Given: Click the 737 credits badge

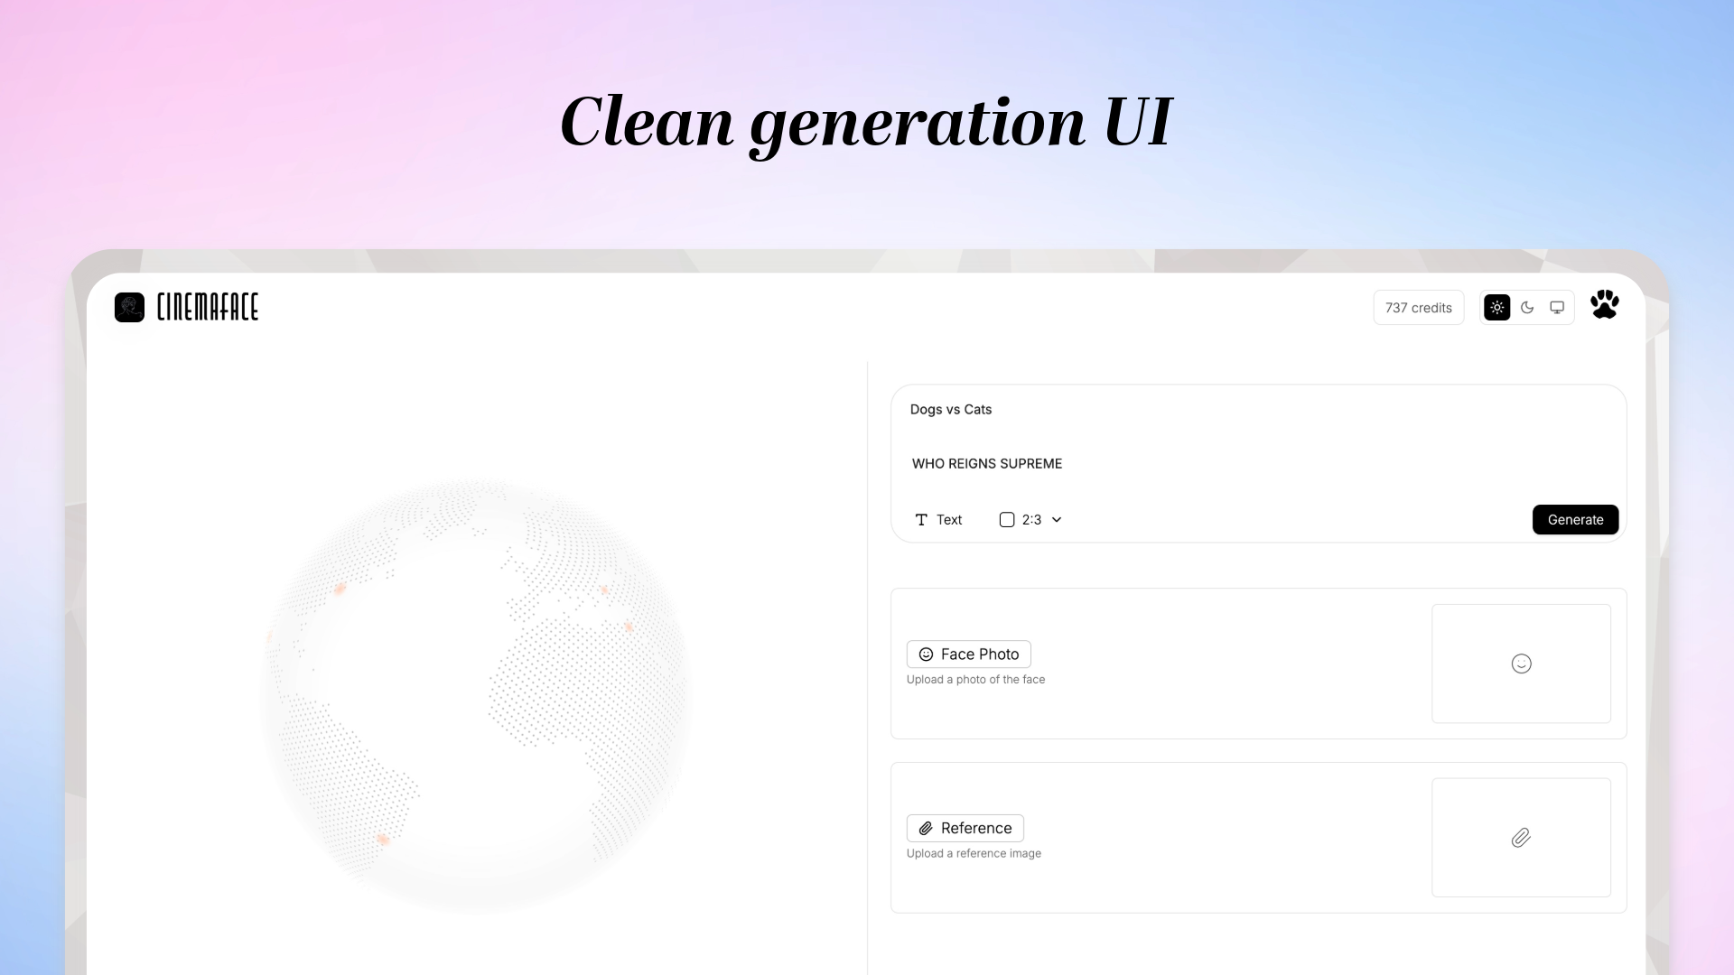Looking at the screenshot, I should click(1418, 308).
